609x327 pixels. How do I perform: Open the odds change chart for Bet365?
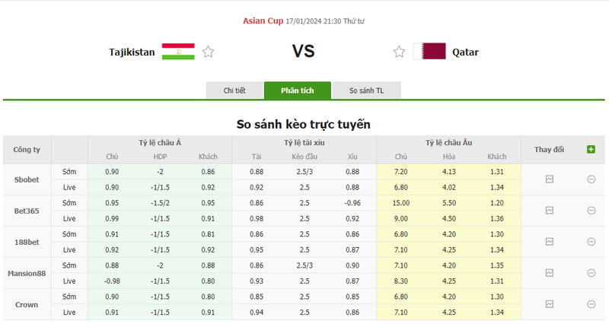point(549,211)
